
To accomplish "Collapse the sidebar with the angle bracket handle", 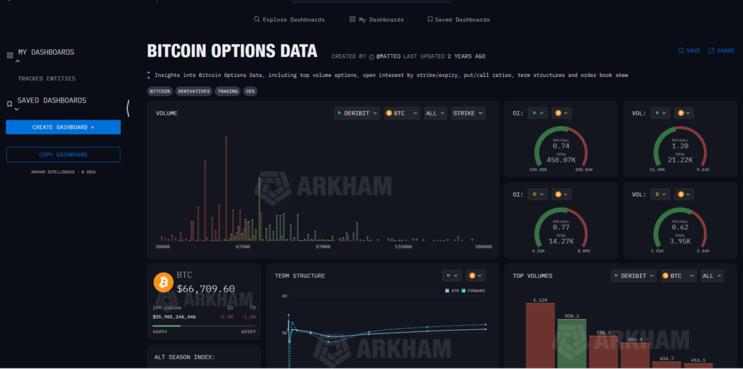I will pos(128,109).
